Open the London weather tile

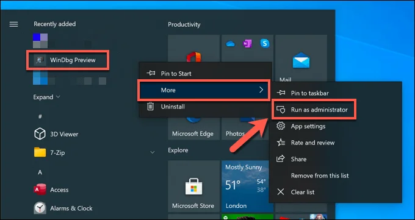point(245,186)
